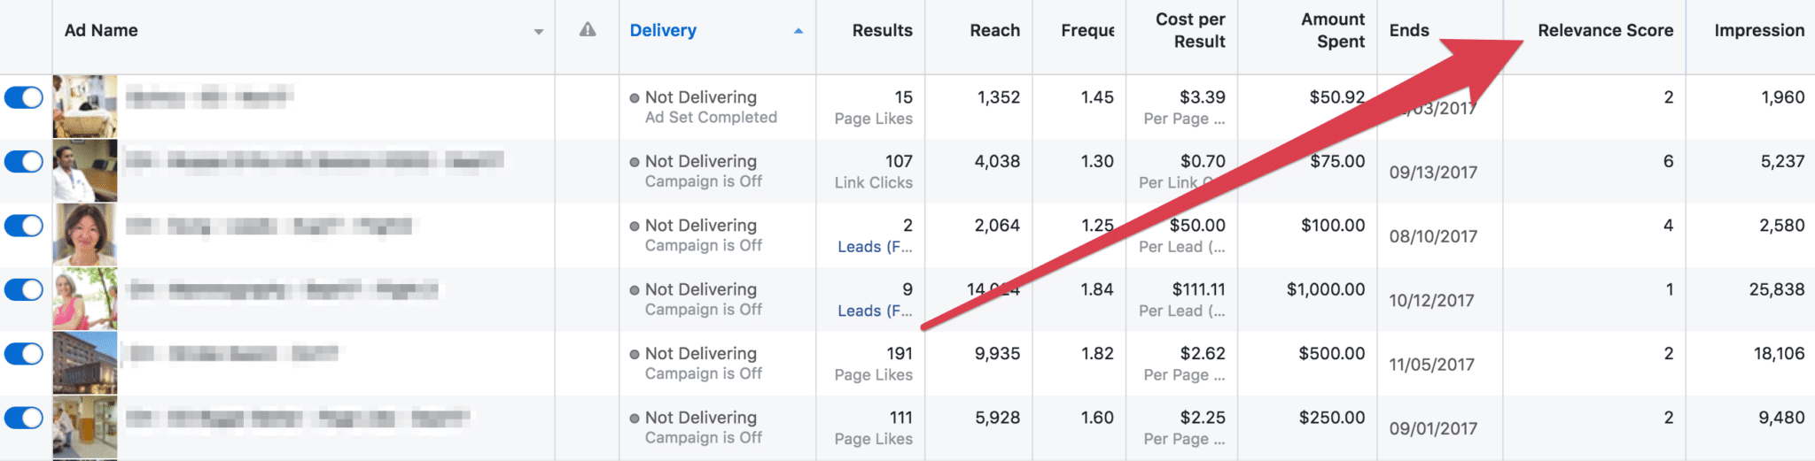
Task: Select relevance score 1 cell
Action: [x=1669, y=289]
